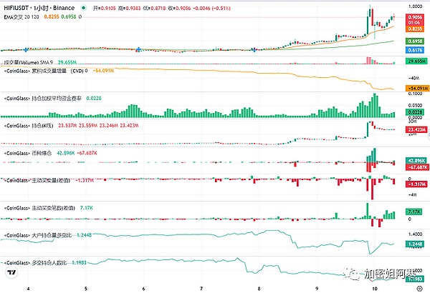Click date 8 on the time axis
This screenshot has width=430, height=293.
[257, 288]
